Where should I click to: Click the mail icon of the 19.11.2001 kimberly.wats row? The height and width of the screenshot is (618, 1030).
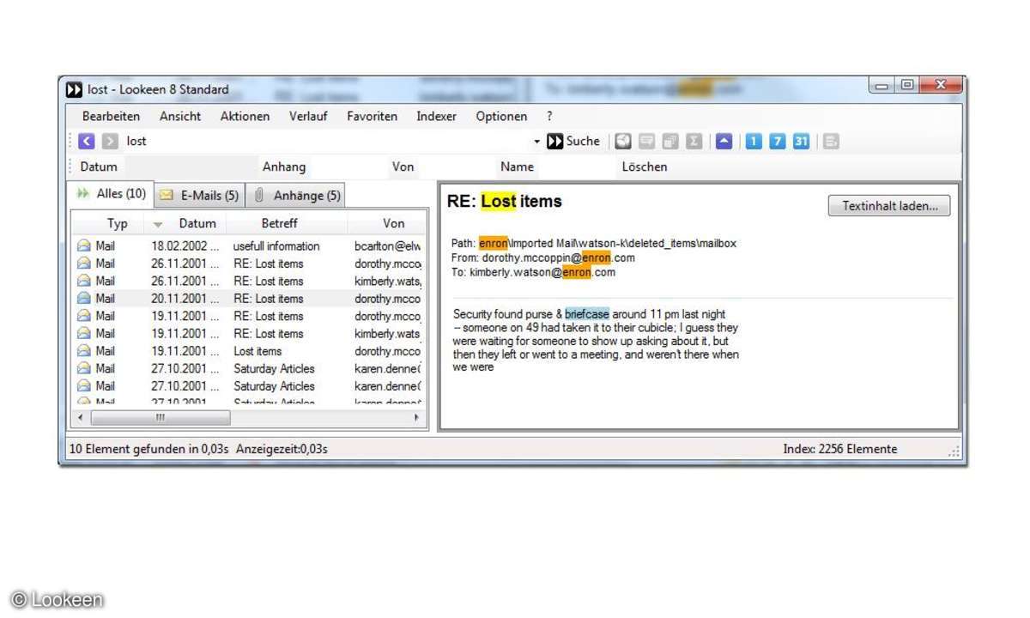[x=84, y=333]
